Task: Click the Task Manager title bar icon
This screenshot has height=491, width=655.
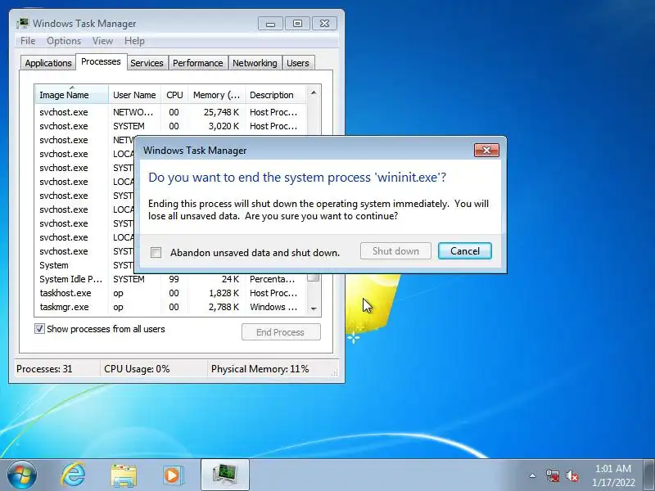Action: tap(23, 24)
